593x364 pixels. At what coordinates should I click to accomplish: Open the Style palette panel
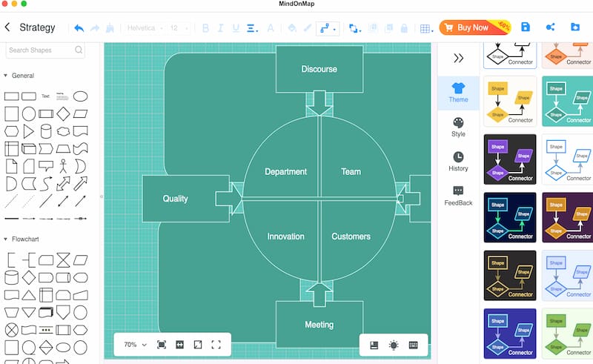coord(458,127)
